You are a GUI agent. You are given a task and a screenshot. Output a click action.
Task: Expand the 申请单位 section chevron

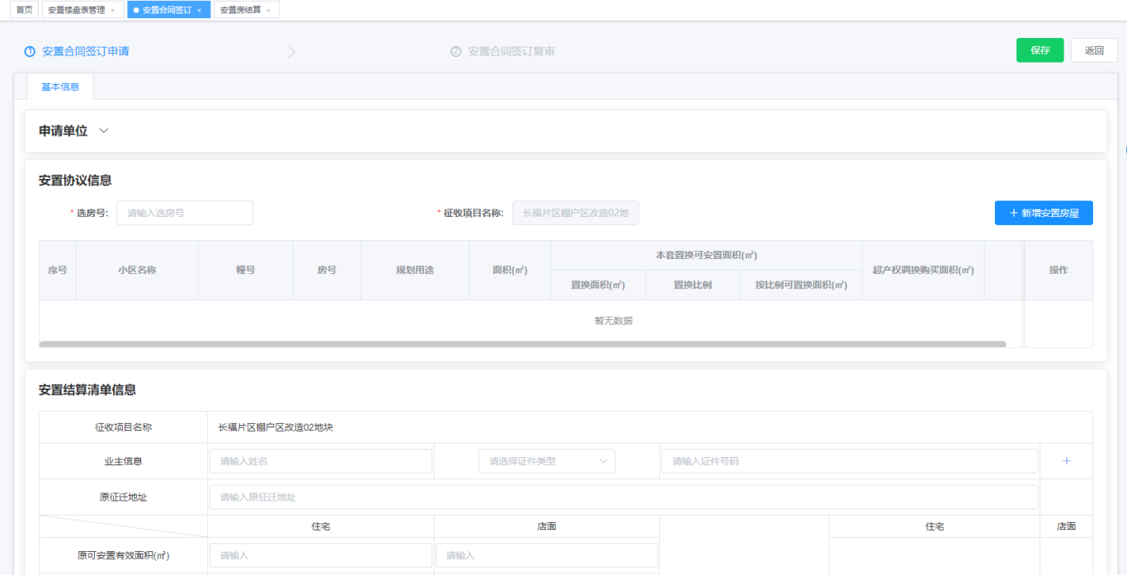coord(103,130)
